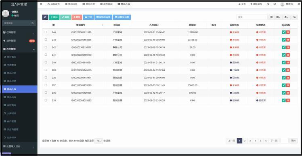Click the delete trash icon for ID 241
Viewport: 302px width, 156px height.
tap(288, 55)
